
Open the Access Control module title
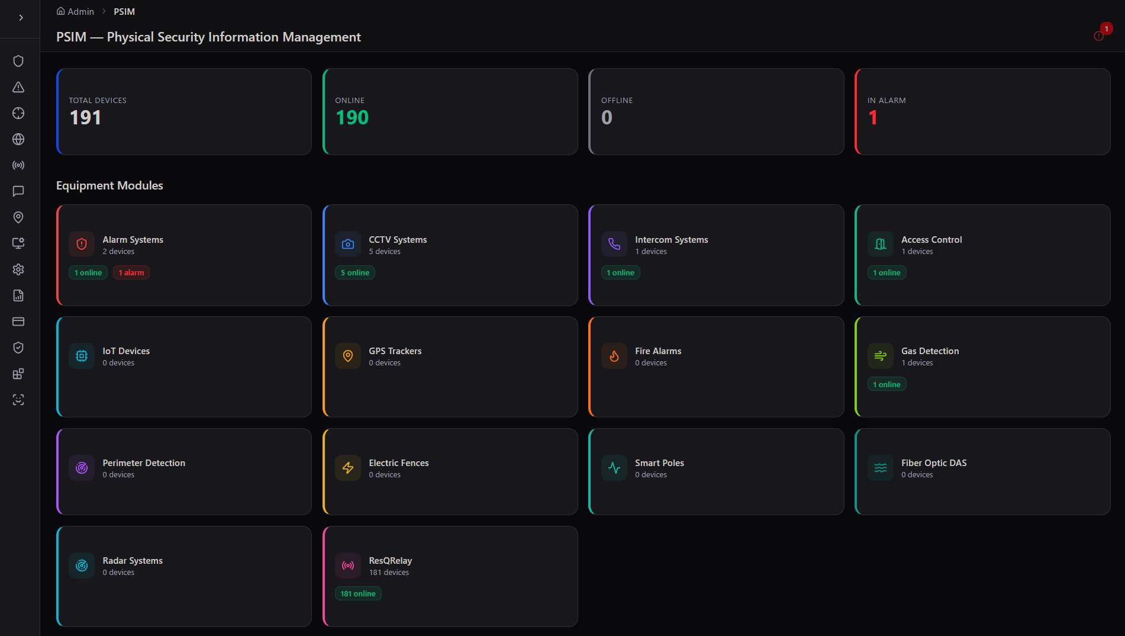tap(931, 239)
